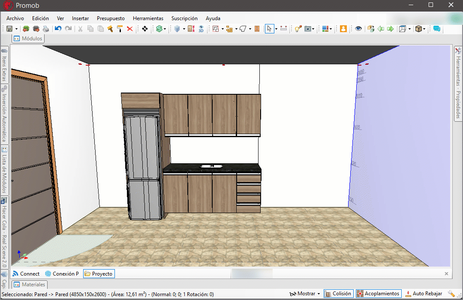Click the green import arrows icon
The height and width of the screenshot is (300, 463).
[26, 29]
